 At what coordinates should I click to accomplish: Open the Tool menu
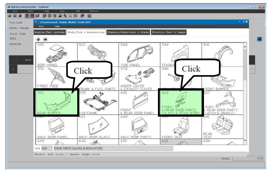pyautogui.click(x=62, y=11)
